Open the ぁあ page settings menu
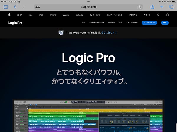The height and width of the screenshot is (132, 177). click(x=37, y=7)
